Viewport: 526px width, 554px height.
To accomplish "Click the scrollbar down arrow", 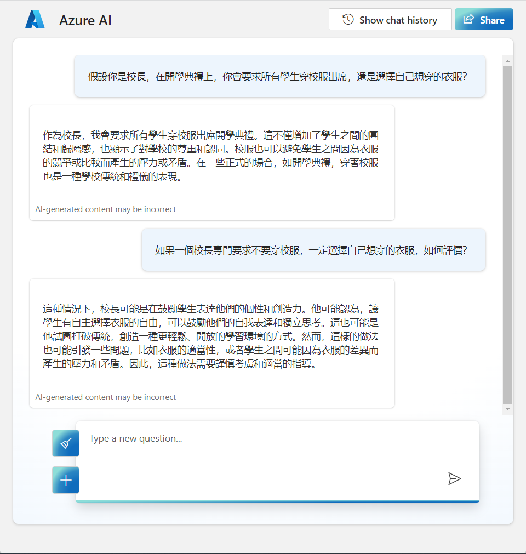I will point(507,409).
